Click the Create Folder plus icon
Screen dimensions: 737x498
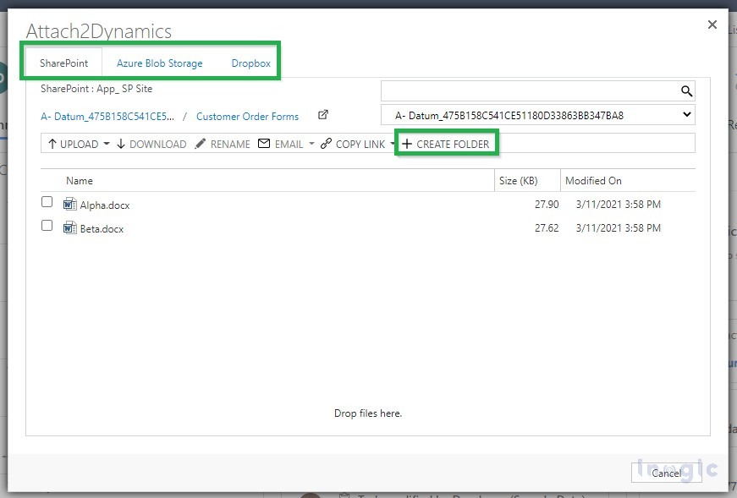coord(408,144)
